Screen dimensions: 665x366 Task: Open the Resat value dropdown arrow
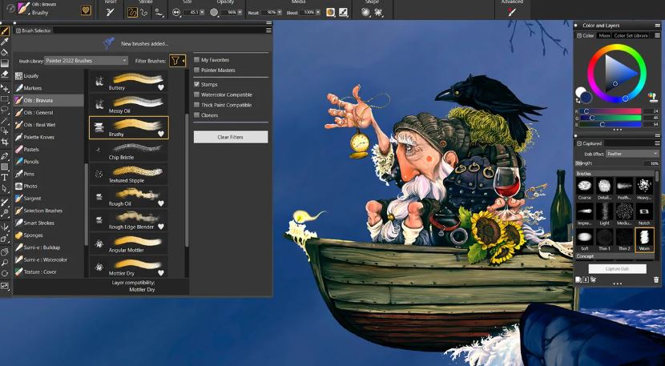(x=280, y=13)
